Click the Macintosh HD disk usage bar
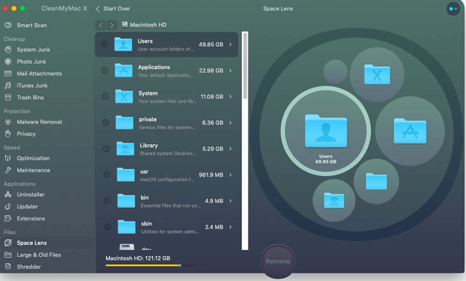The width and height of the screenshot is (466, 281). (149, 265)
